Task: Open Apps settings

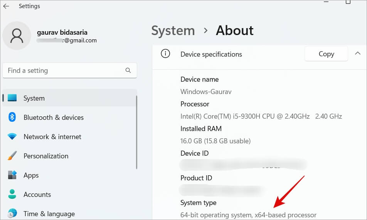Action: click(x=69, y=175)
